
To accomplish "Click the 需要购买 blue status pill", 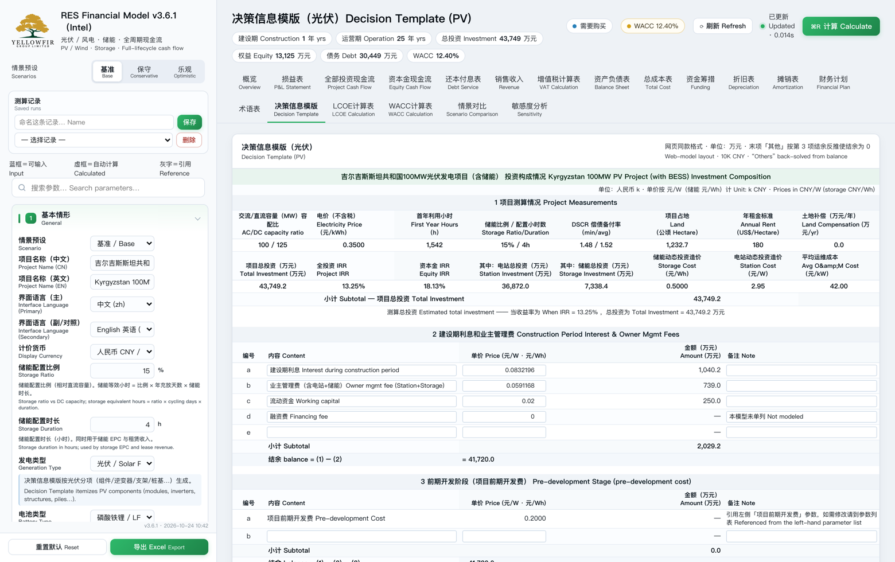I will click(589, 26).
